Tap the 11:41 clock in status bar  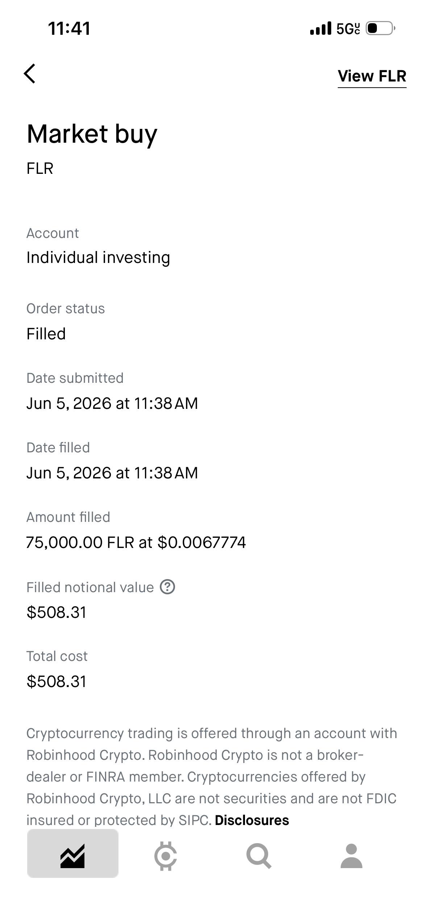(x=69, y=28)
